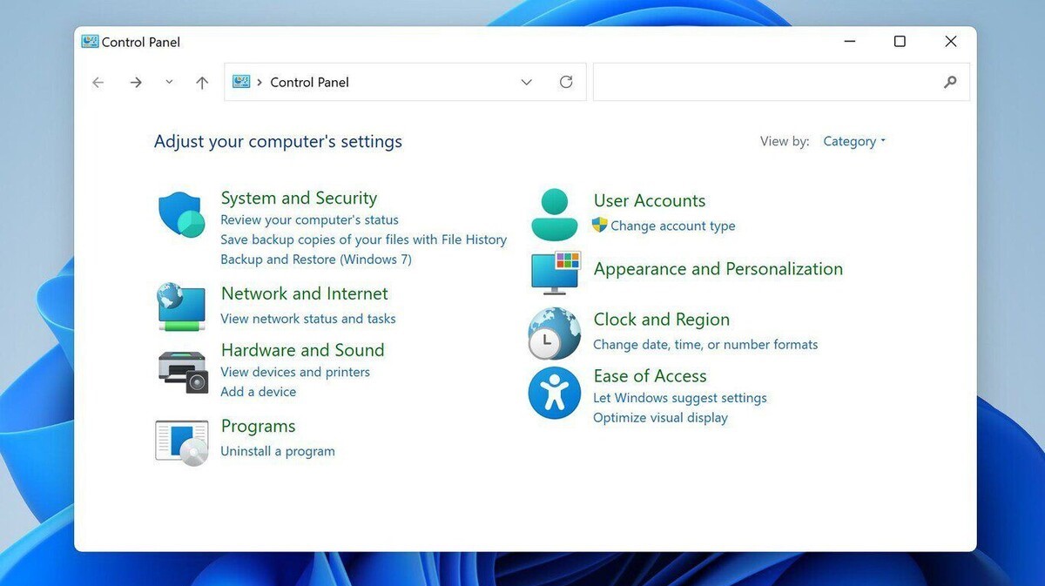1045x586 pixels.
Task: Click inside the Control Panel search box
Action: (766, 82)
